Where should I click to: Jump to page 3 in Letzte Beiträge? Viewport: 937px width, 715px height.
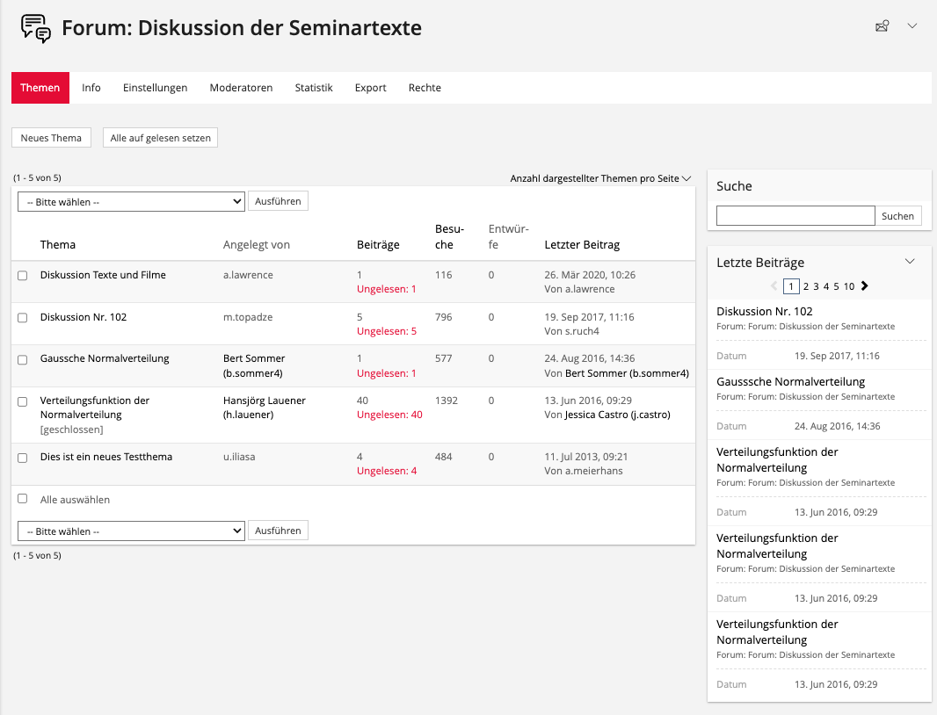pos(816,286)
